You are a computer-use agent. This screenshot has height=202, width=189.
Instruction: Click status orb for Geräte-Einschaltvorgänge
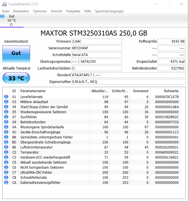point(6,132)
